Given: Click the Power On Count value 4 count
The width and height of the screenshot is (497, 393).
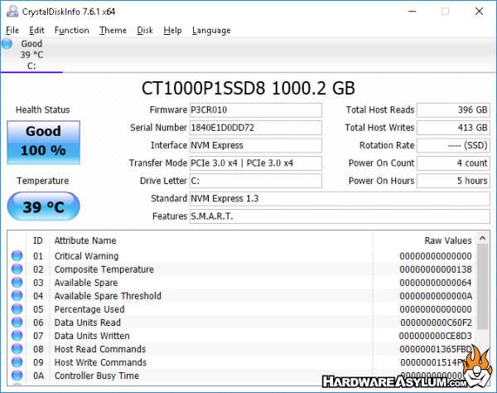Looking at the screenshot, I should [x=454, y=163].
